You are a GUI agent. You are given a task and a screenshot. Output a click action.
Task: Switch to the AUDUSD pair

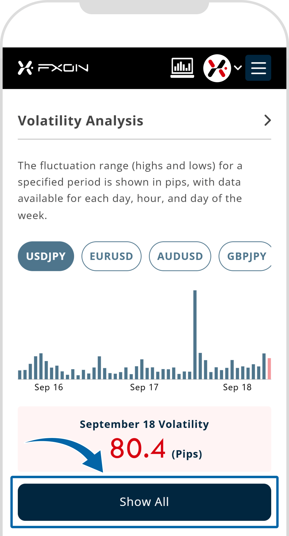coord(180,256)
